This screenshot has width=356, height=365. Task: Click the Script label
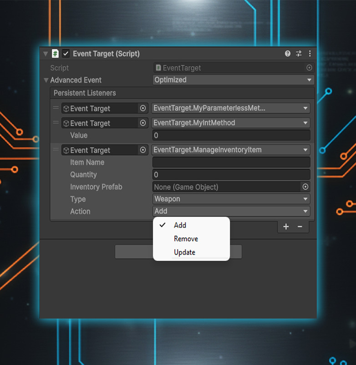pos(60,68)
